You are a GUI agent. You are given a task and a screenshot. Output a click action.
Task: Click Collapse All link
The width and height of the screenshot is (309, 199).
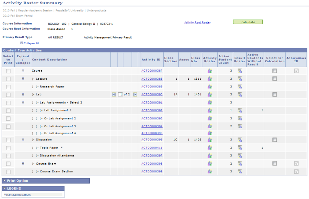click(x=31, y=43)
